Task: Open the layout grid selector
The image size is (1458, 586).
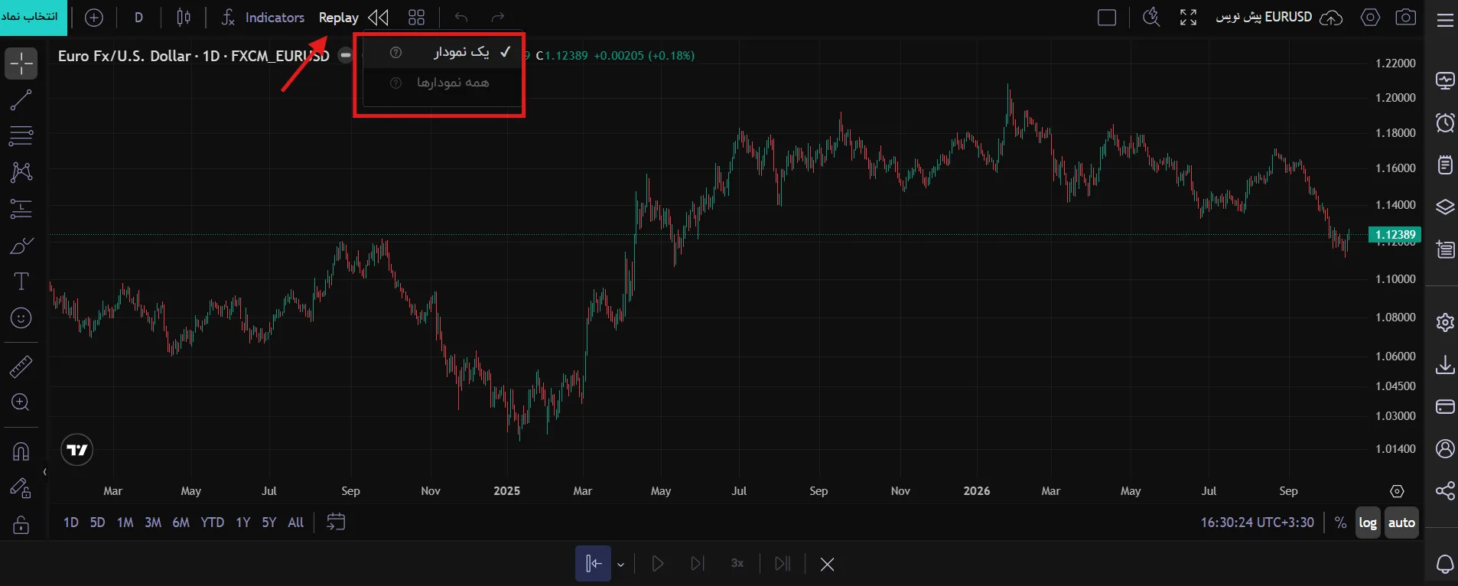Action: (x=416, y=18)
